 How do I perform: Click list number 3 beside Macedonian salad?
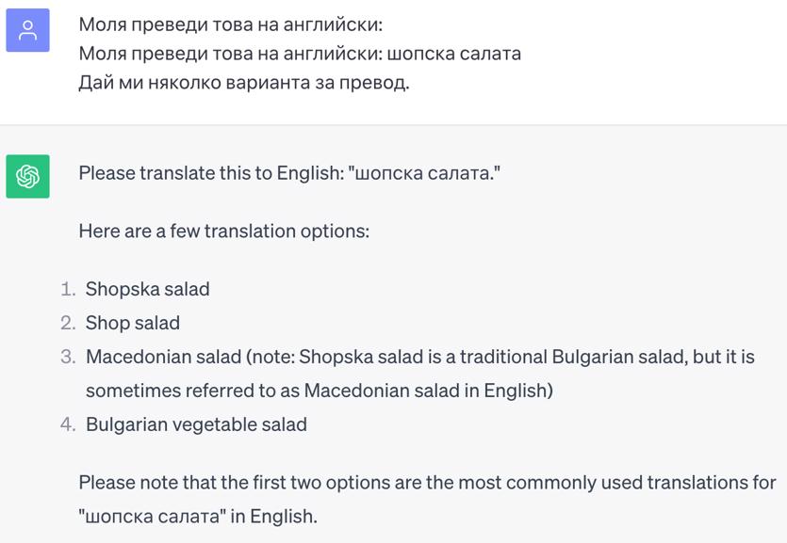(x=67, y=357)
